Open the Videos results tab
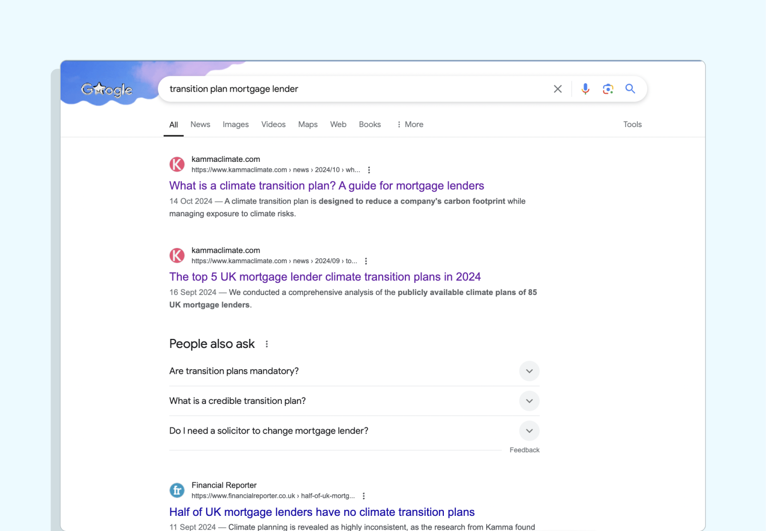This screenshot has height=531, width=766. (x=273, y=125)
